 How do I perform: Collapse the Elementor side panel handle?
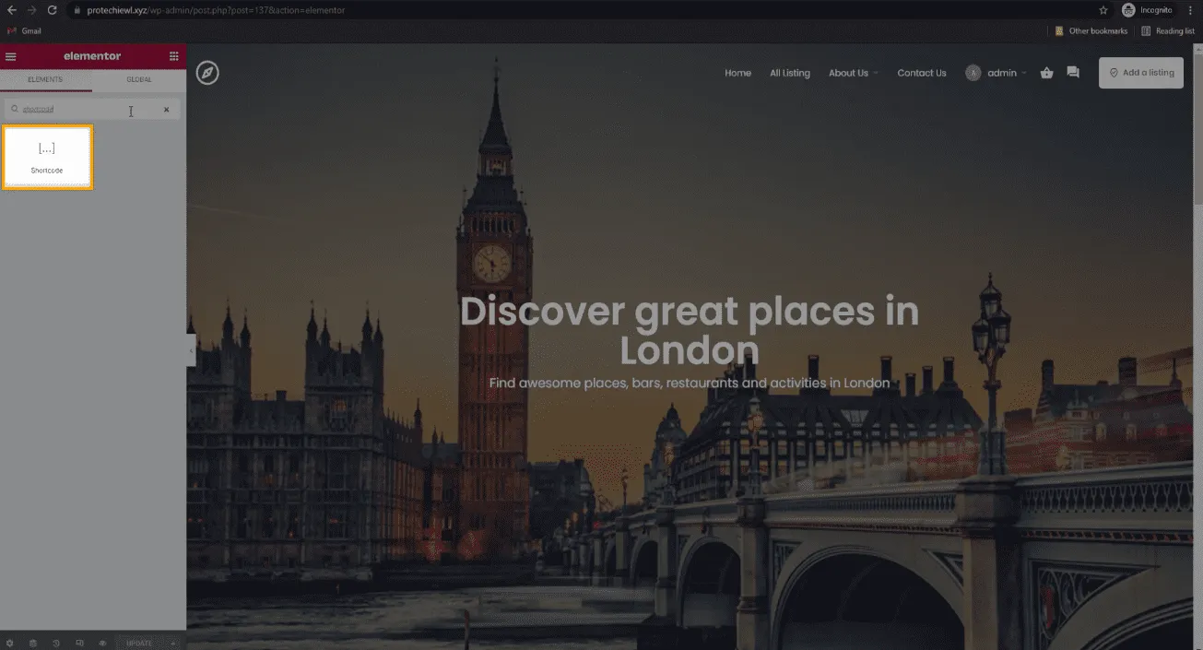coord(191,350)
